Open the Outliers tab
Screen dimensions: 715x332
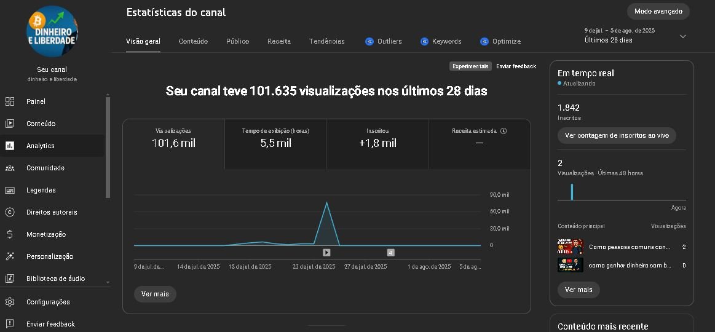[x=384, y=42]
